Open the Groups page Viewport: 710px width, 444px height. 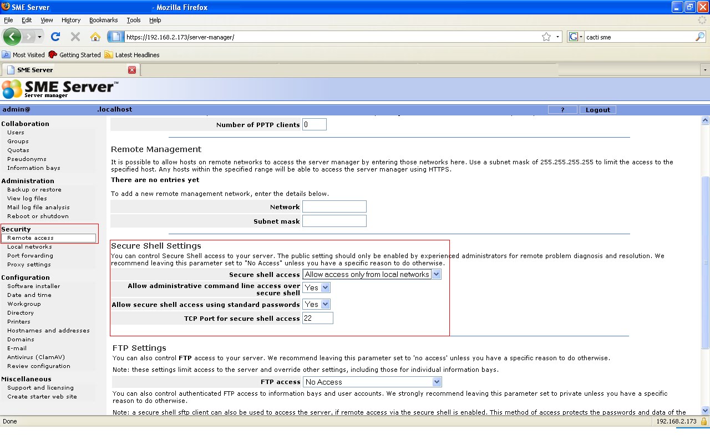[18, 142]
